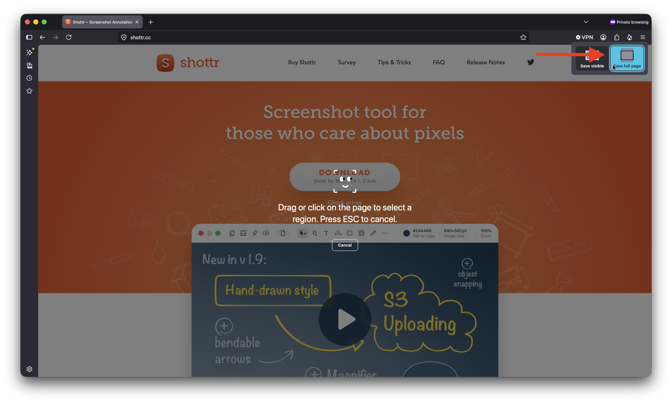Click the cloud upload icon in Shottr preview

point(266,233)
